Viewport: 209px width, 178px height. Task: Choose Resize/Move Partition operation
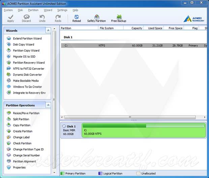[x=26, y=113]
